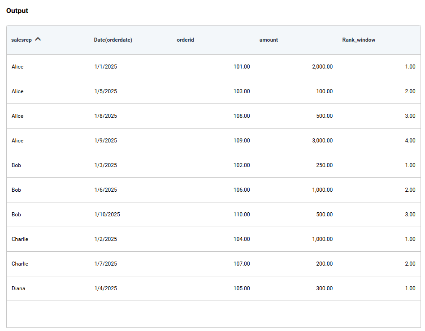Click the first Alice row name cell
The width and height of the screenshot is (425, 331).
(x=17, y=67)
